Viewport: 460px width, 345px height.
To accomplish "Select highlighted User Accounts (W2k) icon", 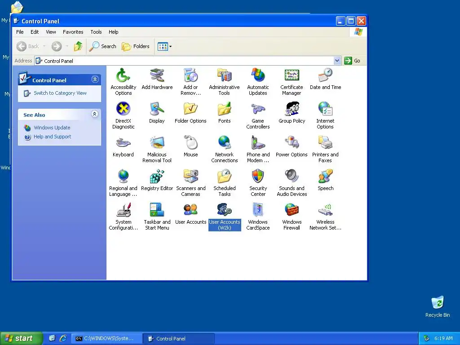I will (x=225, y=210).
